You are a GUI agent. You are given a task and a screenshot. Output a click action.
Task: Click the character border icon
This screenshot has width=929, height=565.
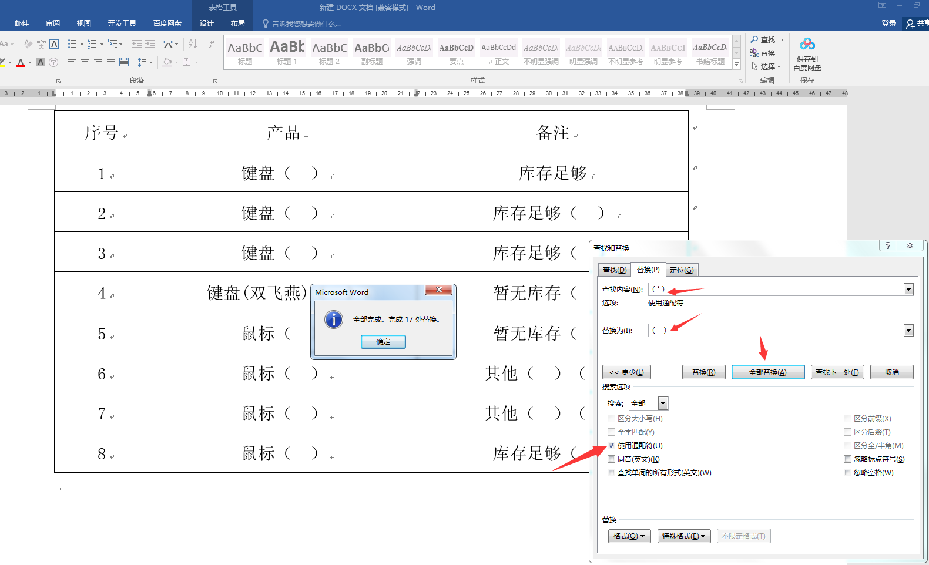(x=54, y=44)
